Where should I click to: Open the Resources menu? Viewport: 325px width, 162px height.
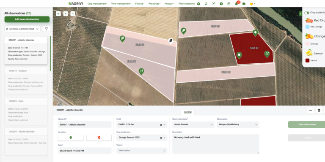(x=154, y=4)
